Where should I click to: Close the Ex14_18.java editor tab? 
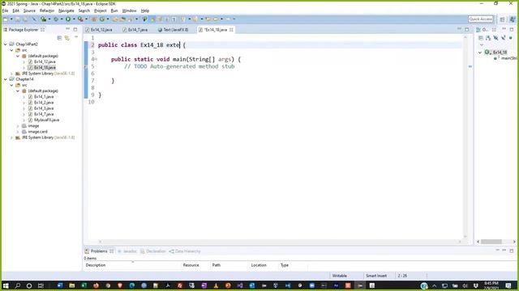[x=231, y=30]
